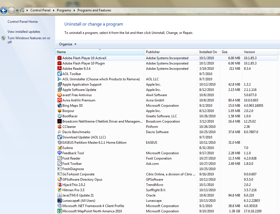Select GoToAssist Corporate icon
The image size is (280, 214).
point(59,174)
